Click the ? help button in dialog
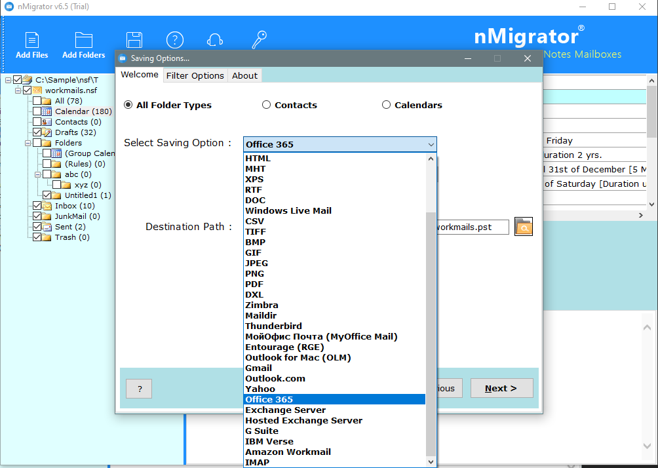Screen dimensions: 658x468 (x=139, y=389)
